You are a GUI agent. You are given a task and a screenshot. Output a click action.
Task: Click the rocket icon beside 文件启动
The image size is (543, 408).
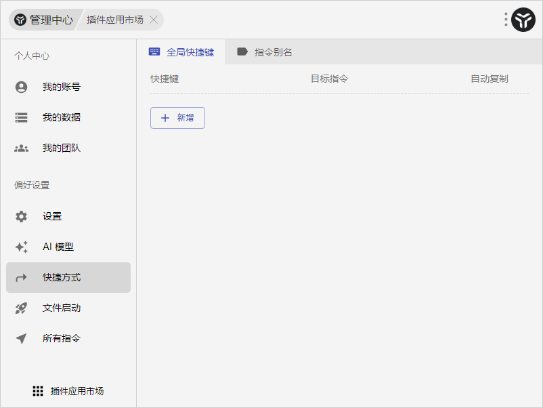pyautogui.click(x=22, y=308)
